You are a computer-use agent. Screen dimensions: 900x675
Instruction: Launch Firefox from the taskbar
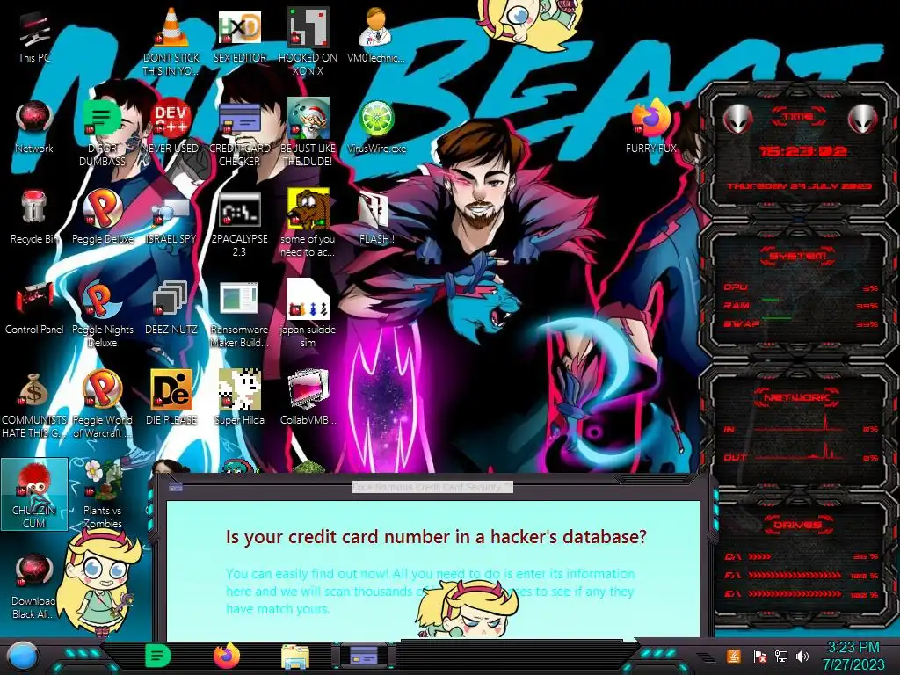(227, 656)
